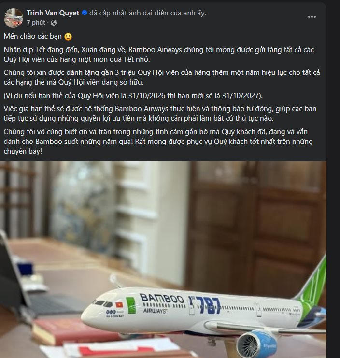Open the Trinh Van Quyet profile name link
Image resolution: width=340 pixels, height=358 pixels.
[x=53, y=13]
